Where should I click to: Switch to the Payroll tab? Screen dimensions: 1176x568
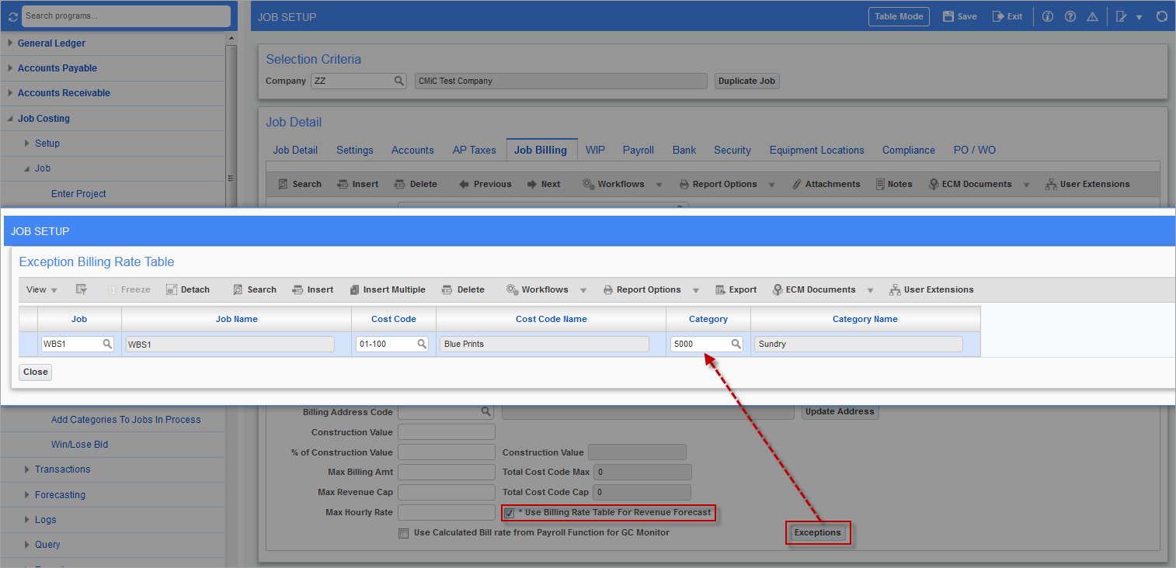coord(638,150)
